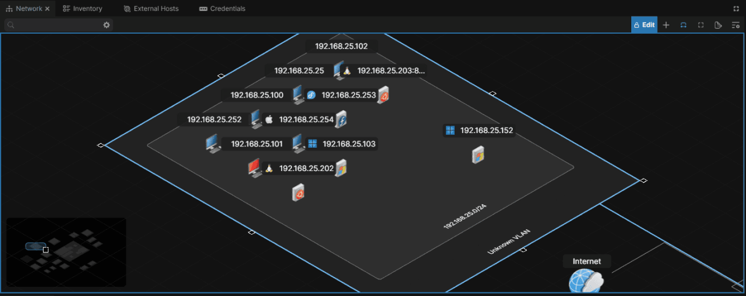Click the monitor icon right of 192.168.25.252
The width and height of the screenshot is (746, 296).
click(x=256, y=118)
